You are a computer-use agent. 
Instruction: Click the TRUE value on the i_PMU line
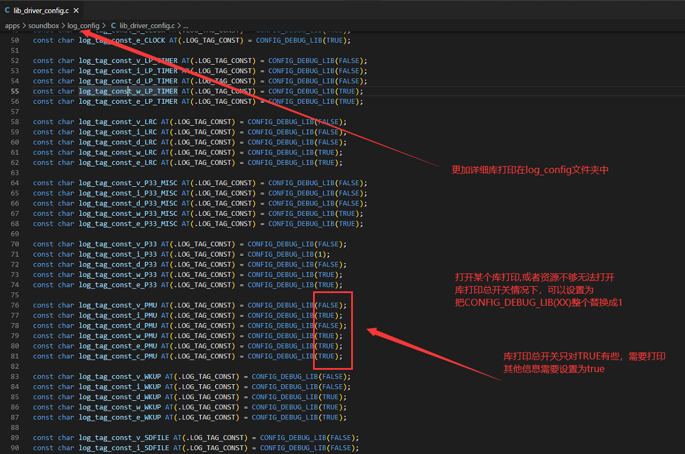(x=326, y=316)
